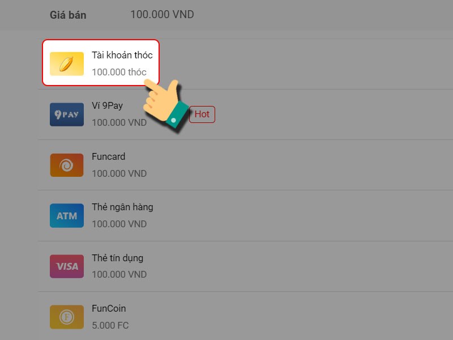Image resolution: width=453 pixels, height=340 pixels.
Task: Pick Thẻ tín dụng credit card option
Action: pos(245,266)
